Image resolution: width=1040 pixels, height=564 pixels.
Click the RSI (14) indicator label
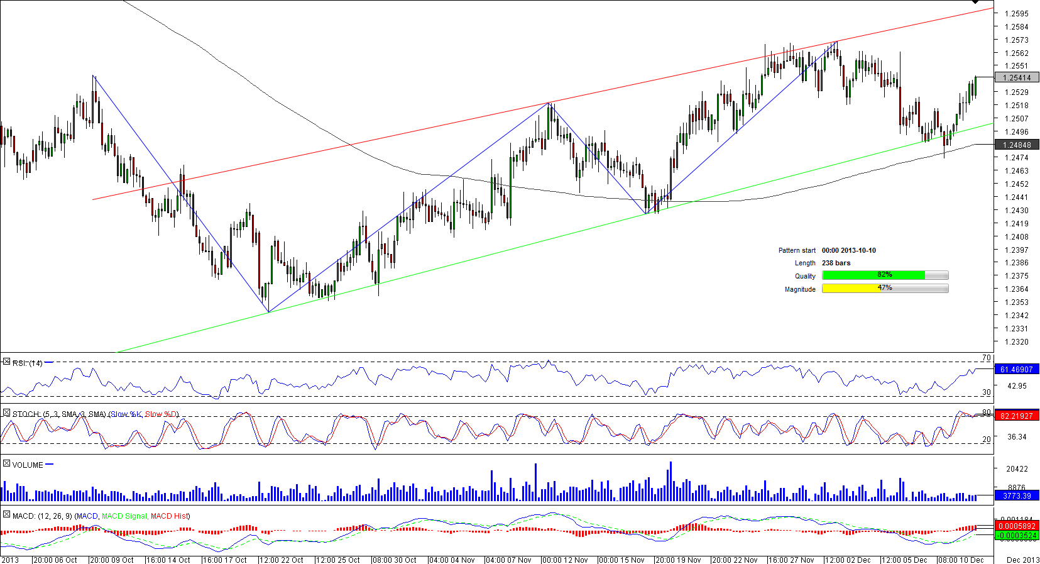pos(28,363)
